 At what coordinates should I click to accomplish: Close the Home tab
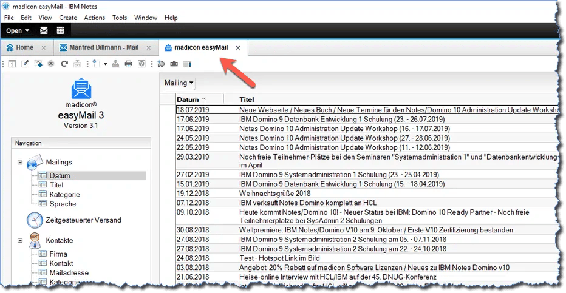[44, 47]
